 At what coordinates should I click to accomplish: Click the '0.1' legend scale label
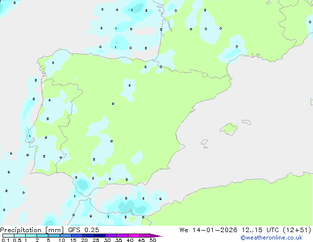(5, 240)
